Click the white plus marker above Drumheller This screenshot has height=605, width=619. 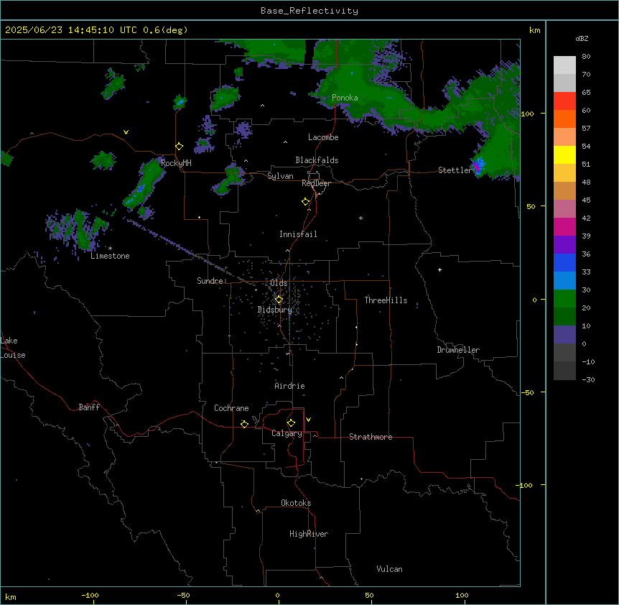tap(439, 269)
